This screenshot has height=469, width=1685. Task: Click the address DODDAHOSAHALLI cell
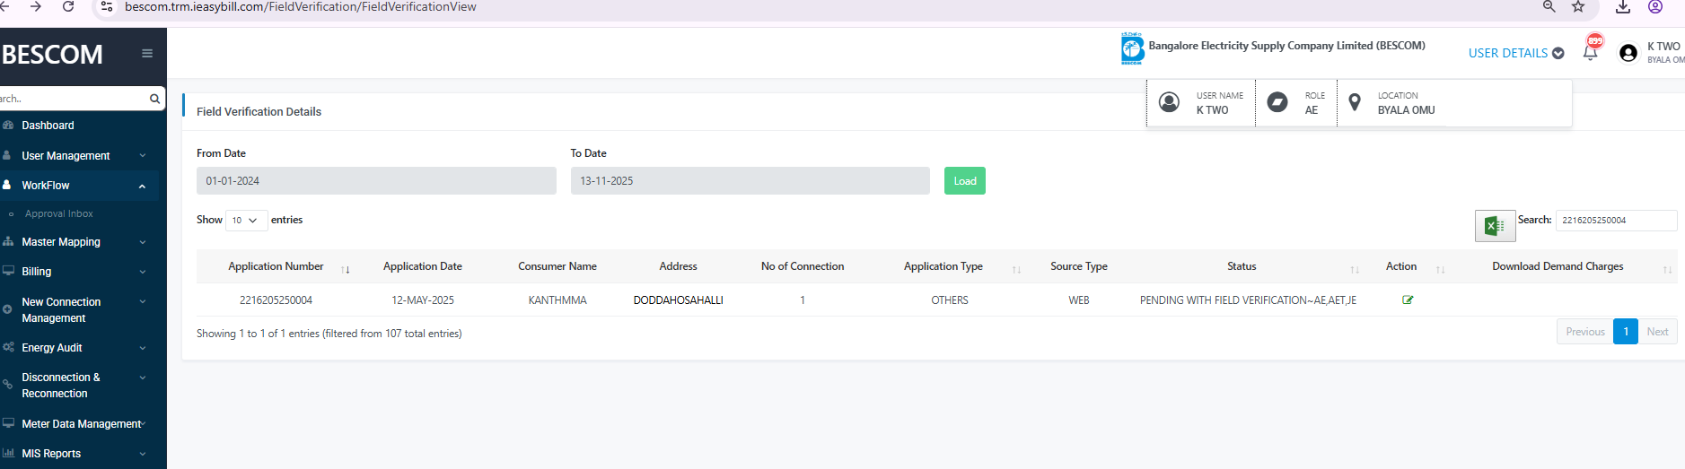coord(678,300)
